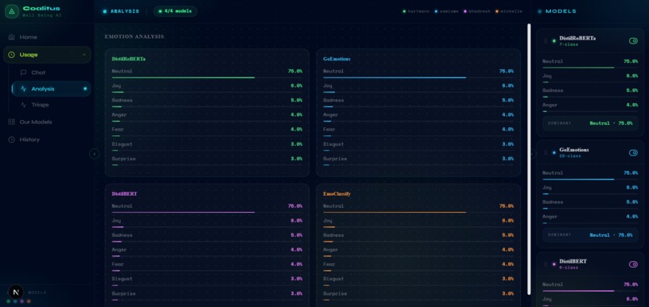Click the DistilRoBERTa dominant Neutral 75.0% box
Image resolution: width=649 pixels, height=307 pixels.
590,123
